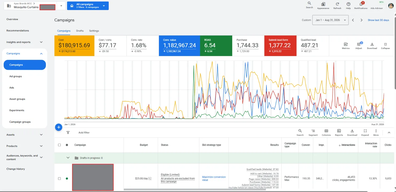Image resolution: width=396 pixels, height=192 pixels.
Task: Select the green ROAS scorecard
Action: 216,46
